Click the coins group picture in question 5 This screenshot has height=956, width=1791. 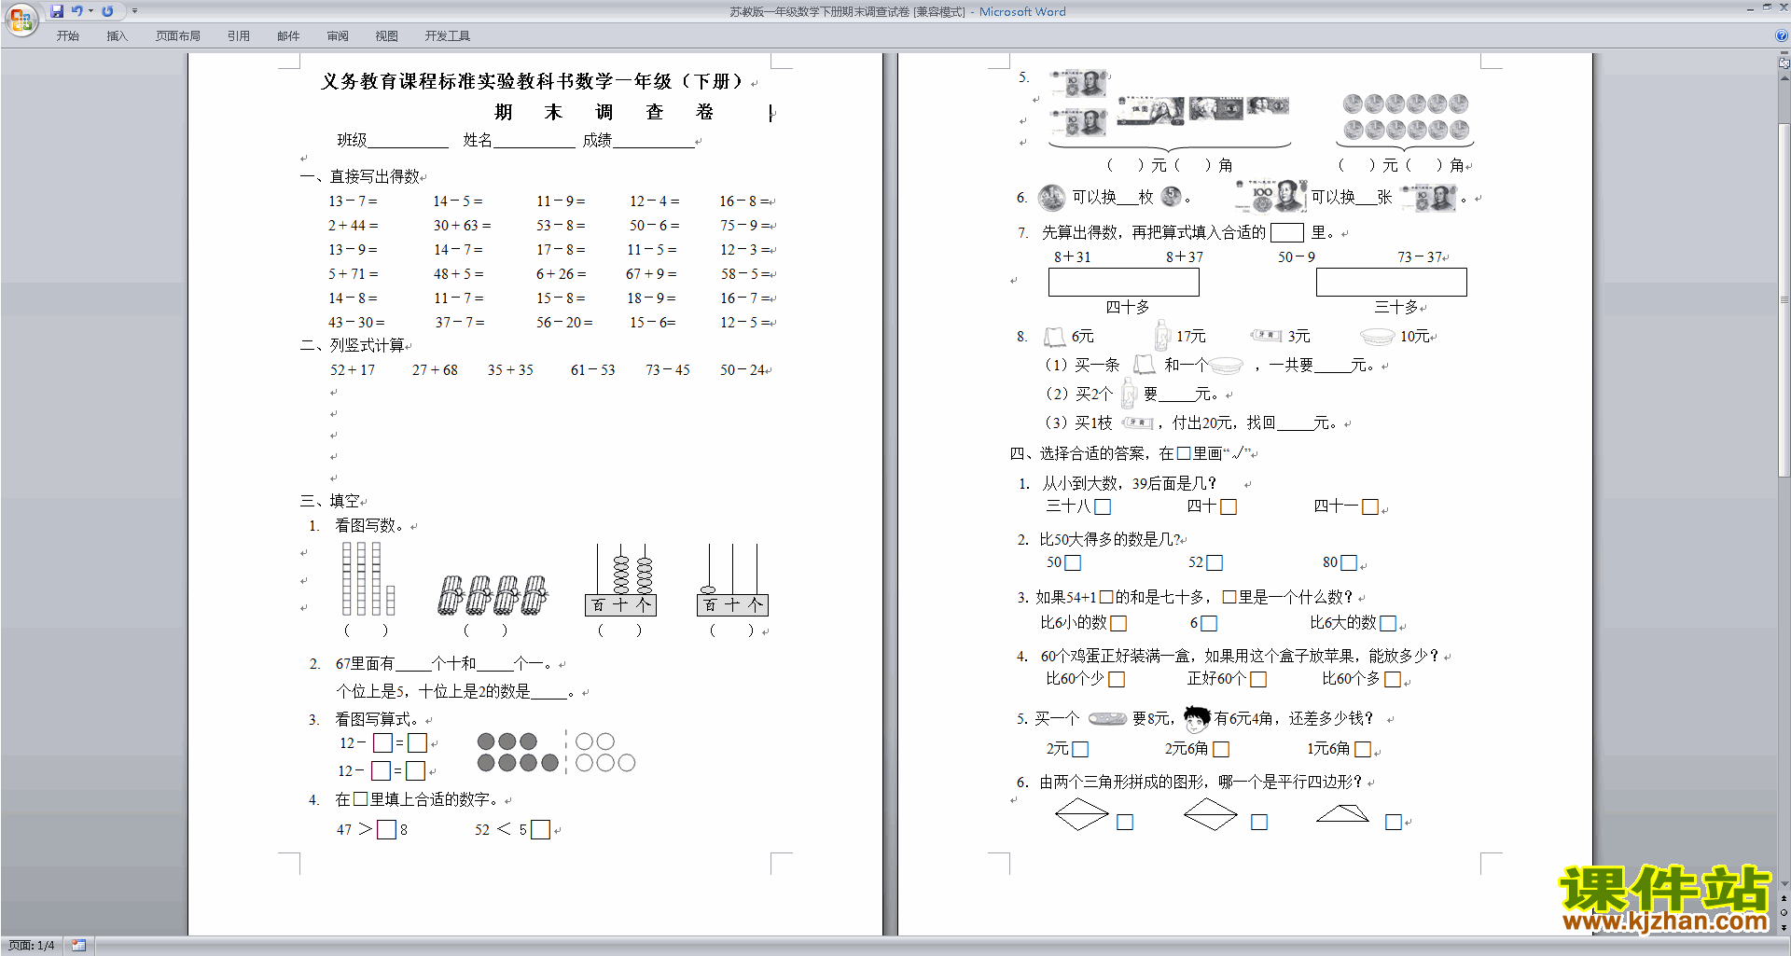[1406, 117]
